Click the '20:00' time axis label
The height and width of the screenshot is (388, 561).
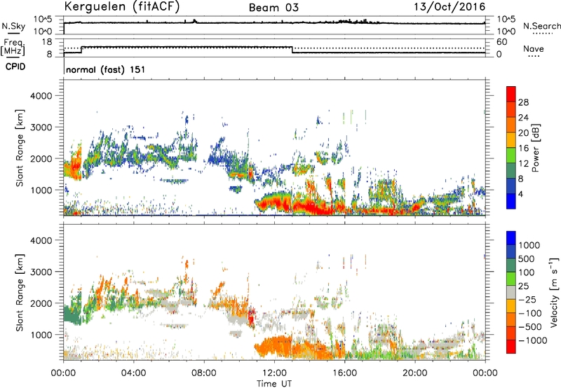415,373
